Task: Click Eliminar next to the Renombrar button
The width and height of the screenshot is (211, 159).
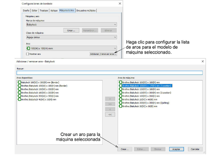Action: 108,31
